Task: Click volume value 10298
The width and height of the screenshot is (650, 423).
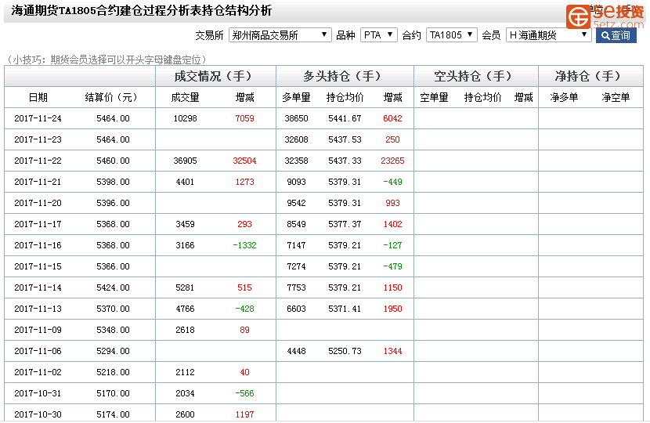Action: pyautogui.click(x=185, y=118)
